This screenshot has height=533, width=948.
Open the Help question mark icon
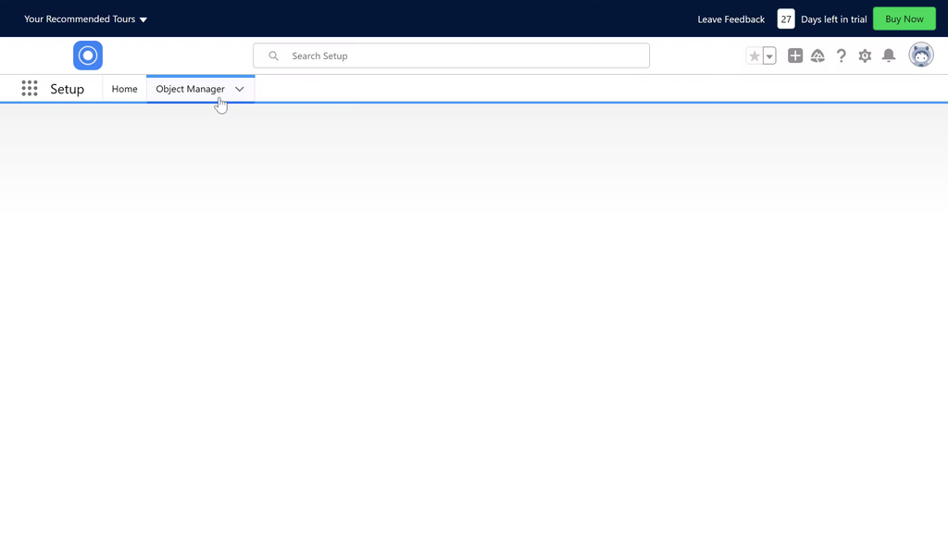[841, 56]
